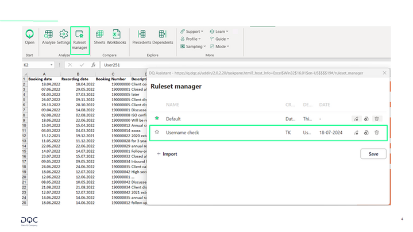
Task: Duplicate the Default ruleset
Action: [x=366, y=119]
